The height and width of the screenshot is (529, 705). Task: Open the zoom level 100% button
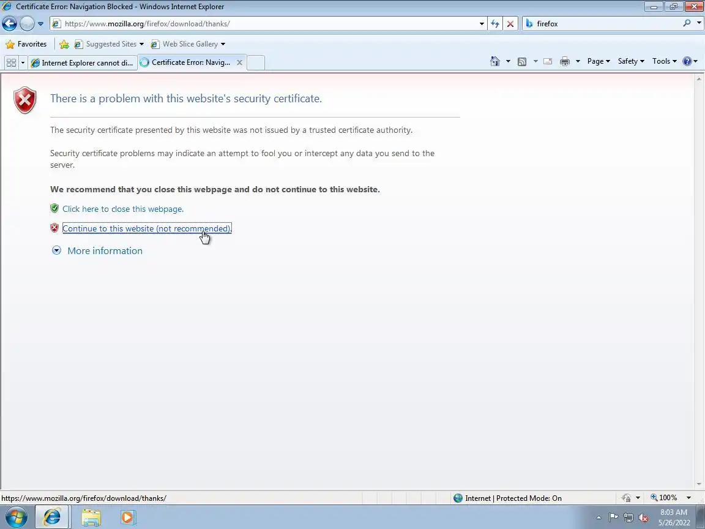(663, 498)
